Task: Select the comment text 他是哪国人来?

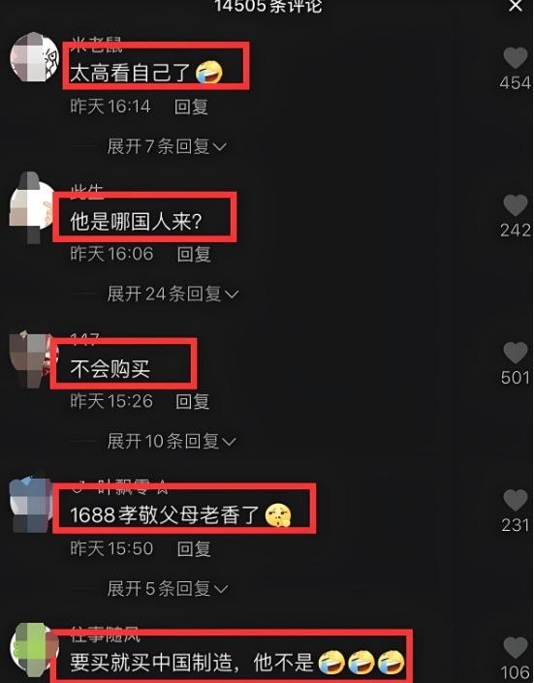Action: tap(136, 221)
